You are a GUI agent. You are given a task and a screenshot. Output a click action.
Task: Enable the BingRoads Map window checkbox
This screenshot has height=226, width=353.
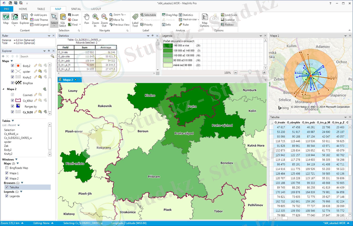point(7,168)
